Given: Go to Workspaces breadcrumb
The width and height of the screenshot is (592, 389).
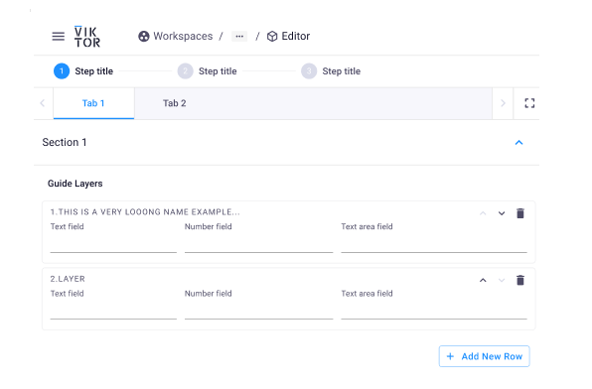Looking at the screenshot, I should 176,37.
